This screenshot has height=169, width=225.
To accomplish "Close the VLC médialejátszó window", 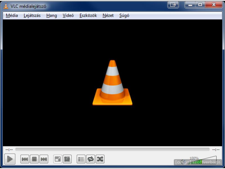I will 214,5.
